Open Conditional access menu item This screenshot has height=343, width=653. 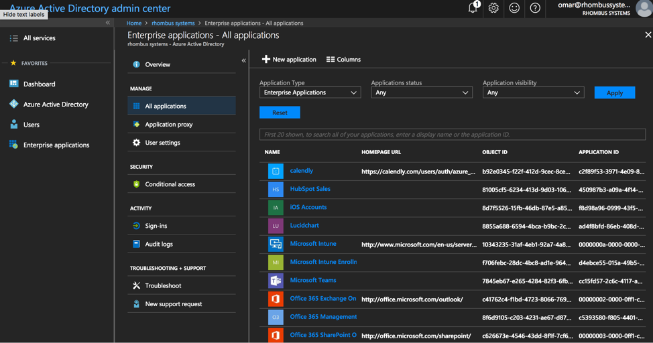[x=182, y=184]
